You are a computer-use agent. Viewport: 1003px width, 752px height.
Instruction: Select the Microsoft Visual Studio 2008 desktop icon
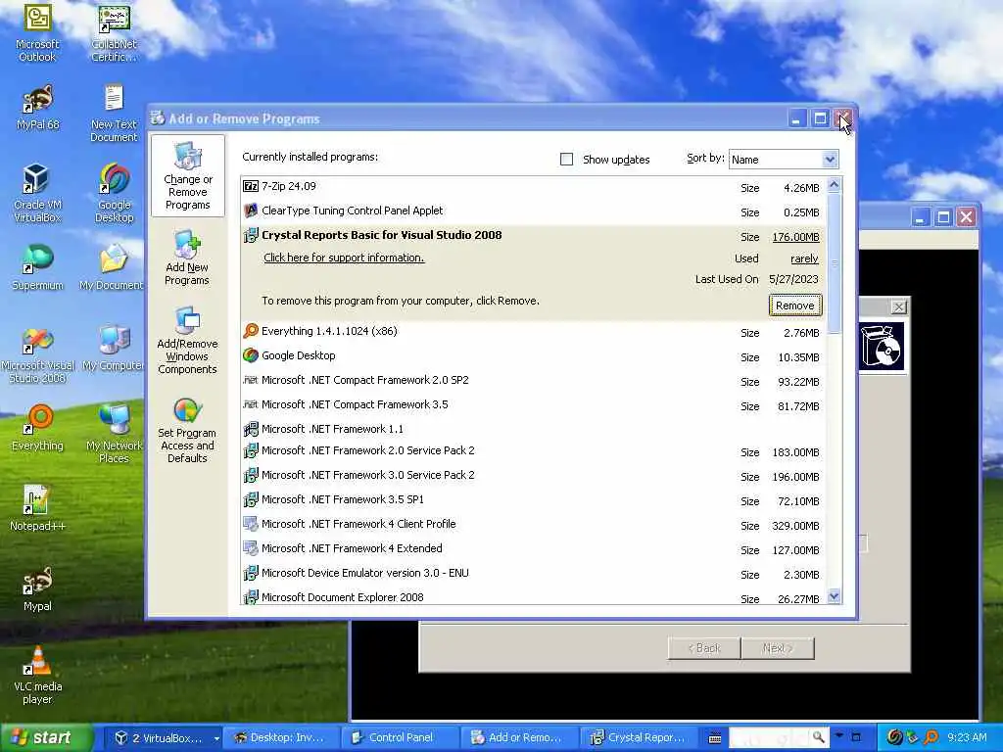coord(38,355)
